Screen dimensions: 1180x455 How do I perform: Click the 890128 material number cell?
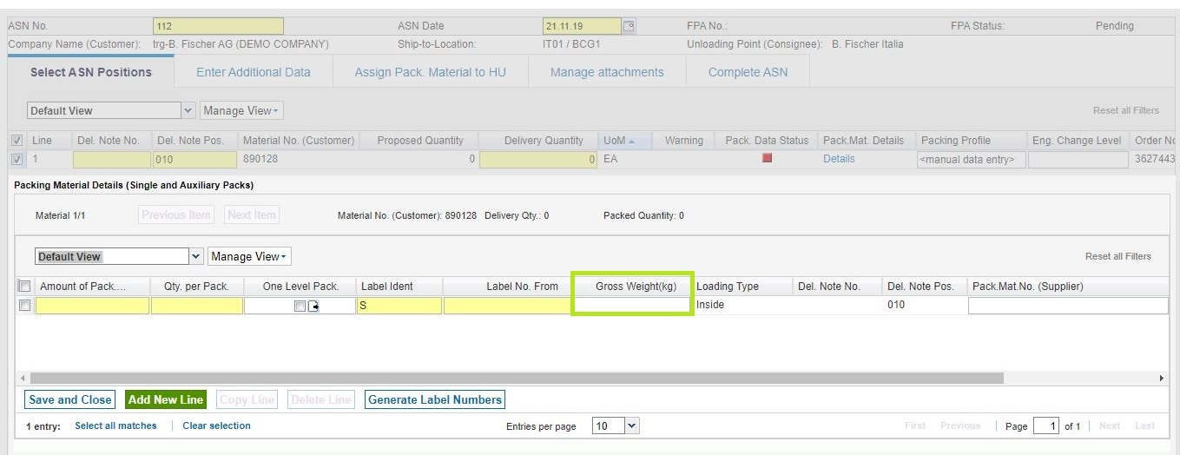click(x=260, y=159)
